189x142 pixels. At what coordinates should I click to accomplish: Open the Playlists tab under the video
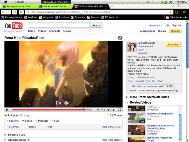pyautogui.click(x=42, y=121)
